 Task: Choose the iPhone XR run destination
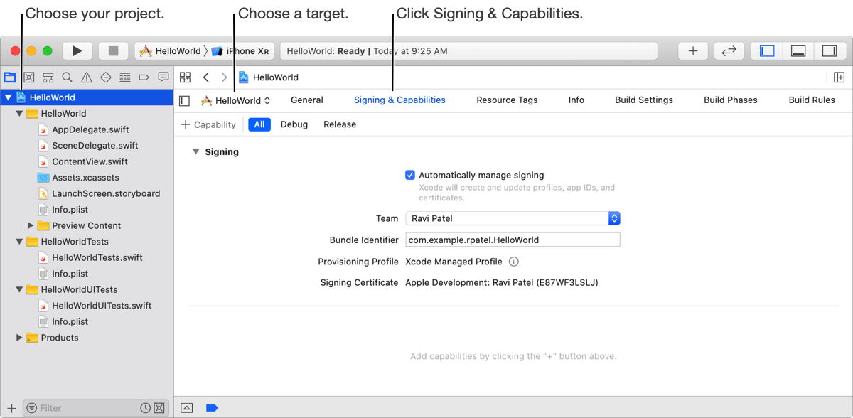pyautogui.click(x=240, y=51)
